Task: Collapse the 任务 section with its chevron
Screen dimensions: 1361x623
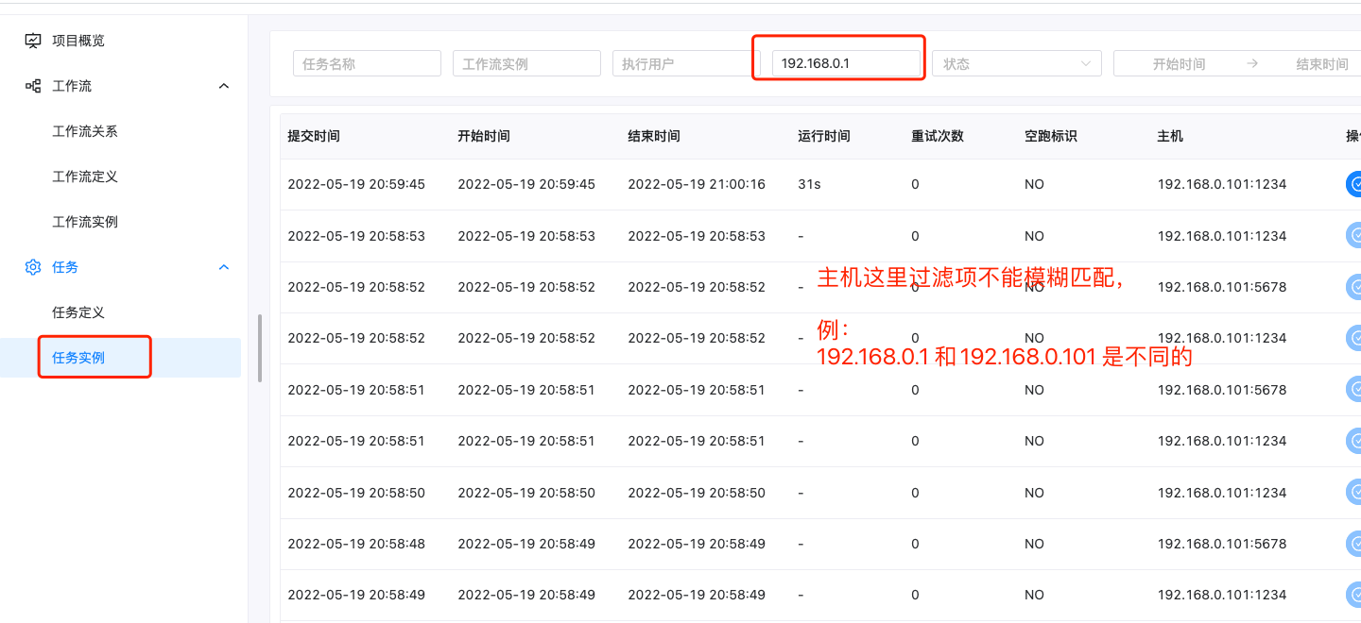Action: 224,267
